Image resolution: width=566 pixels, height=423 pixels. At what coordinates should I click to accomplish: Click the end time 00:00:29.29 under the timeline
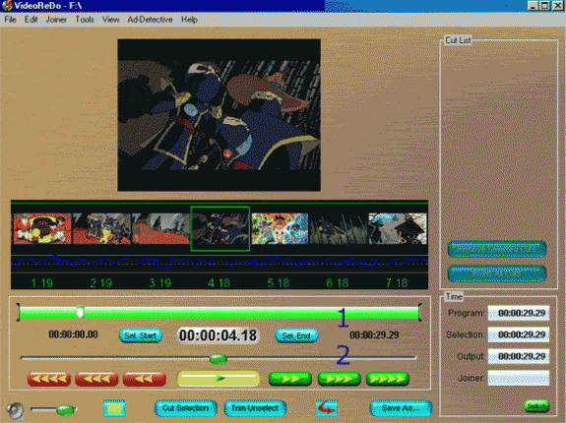coord(374,335)
